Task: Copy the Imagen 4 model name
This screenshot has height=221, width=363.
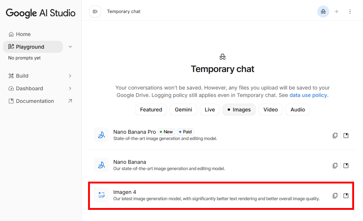Action: 335,195
